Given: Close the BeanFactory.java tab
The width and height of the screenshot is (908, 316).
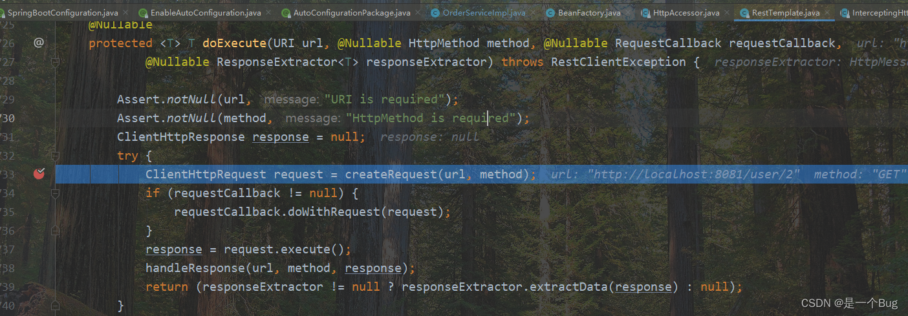Looking at the screenshot, I should pyautogui.click(x=629, y=12).
